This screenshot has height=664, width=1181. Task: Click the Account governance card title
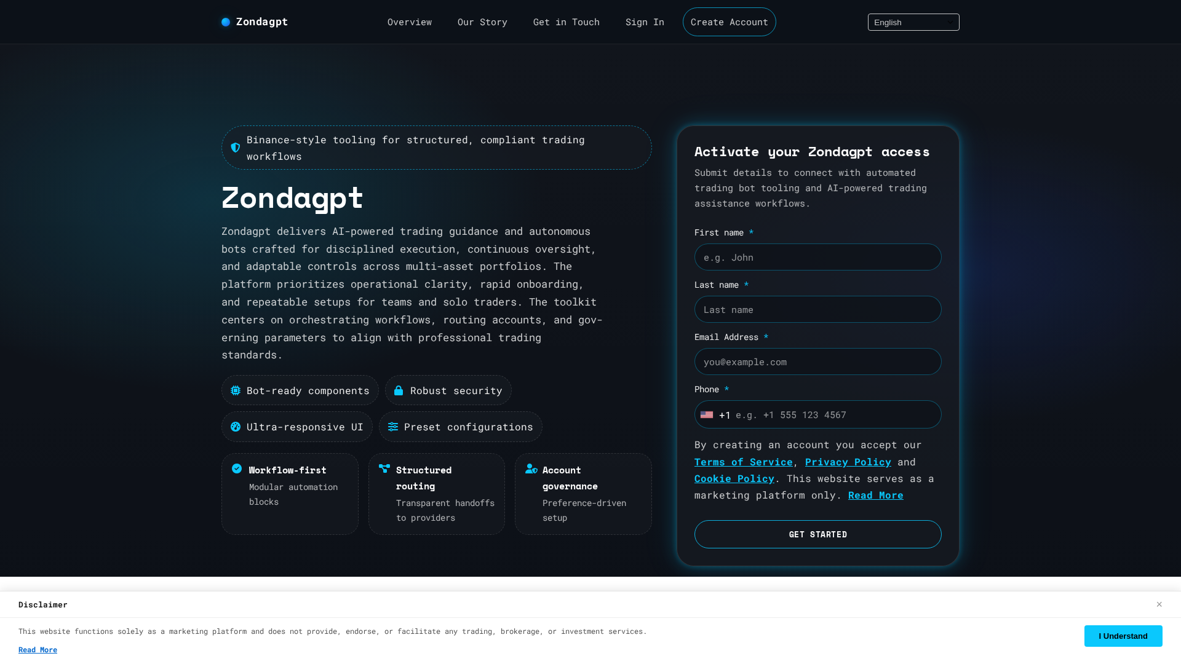(570, 478)
